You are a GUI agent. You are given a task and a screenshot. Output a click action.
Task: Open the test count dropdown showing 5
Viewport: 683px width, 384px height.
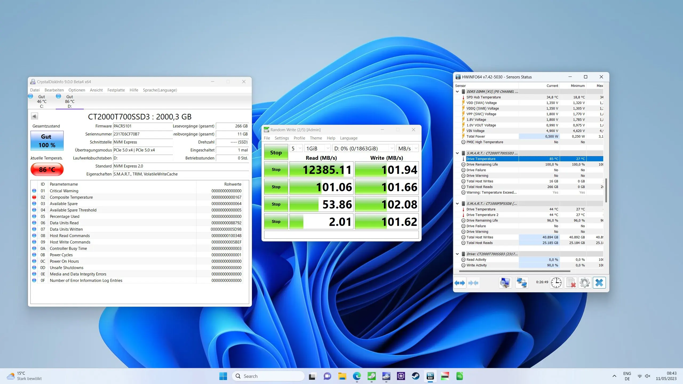pyautogui.click(x=296, y=148)
